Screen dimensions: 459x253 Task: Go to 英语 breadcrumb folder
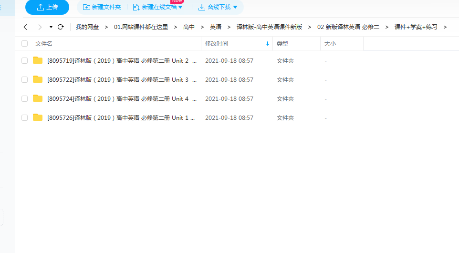point(216,27)
